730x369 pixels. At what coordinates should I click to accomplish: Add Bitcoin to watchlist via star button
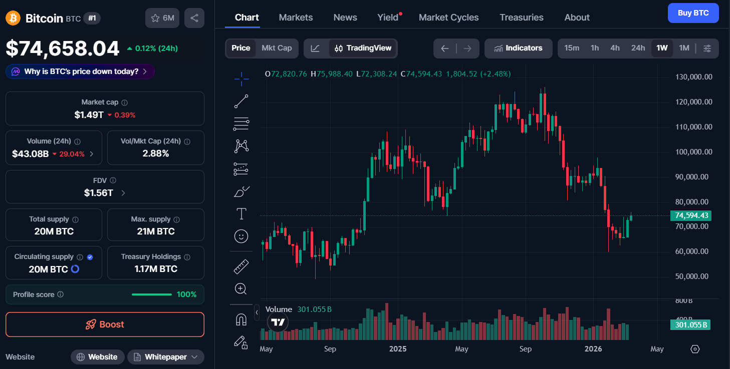162,18
